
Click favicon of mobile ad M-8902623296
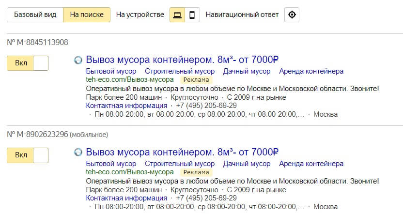[78, 153]
